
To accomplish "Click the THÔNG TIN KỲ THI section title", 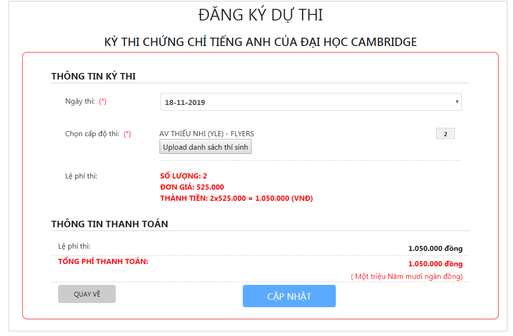I will (93, 76).
